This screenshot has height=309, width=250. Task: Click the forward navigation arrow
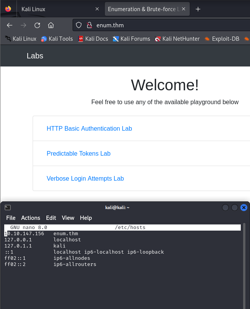[23, 25]
